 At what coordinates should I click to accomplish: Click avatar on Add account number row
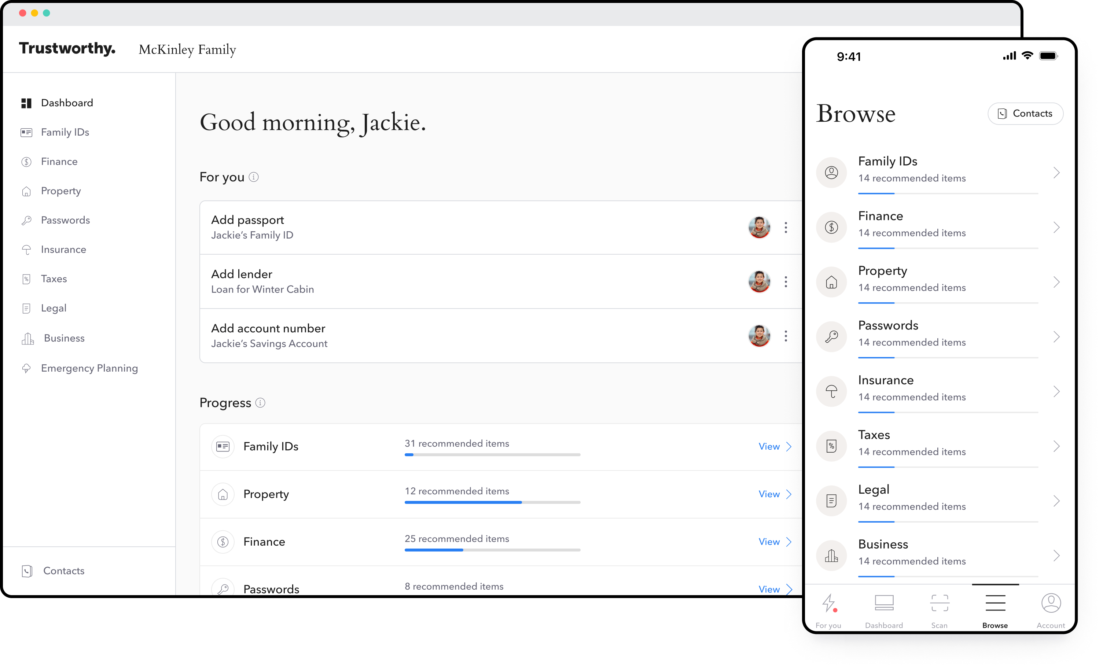(759, 336)
